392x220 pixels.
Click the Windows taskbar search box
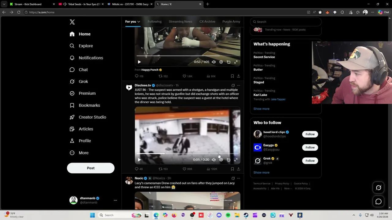(119, 215)
